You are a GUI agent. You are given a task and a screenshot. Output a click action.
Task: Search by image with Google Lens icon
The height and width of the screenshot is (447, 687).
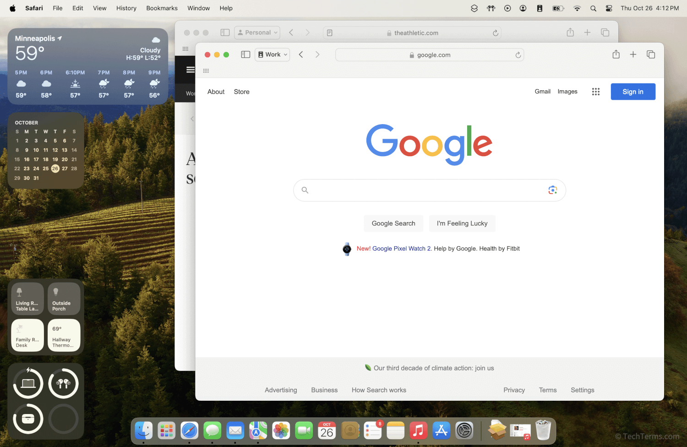(x=553, y=190)
